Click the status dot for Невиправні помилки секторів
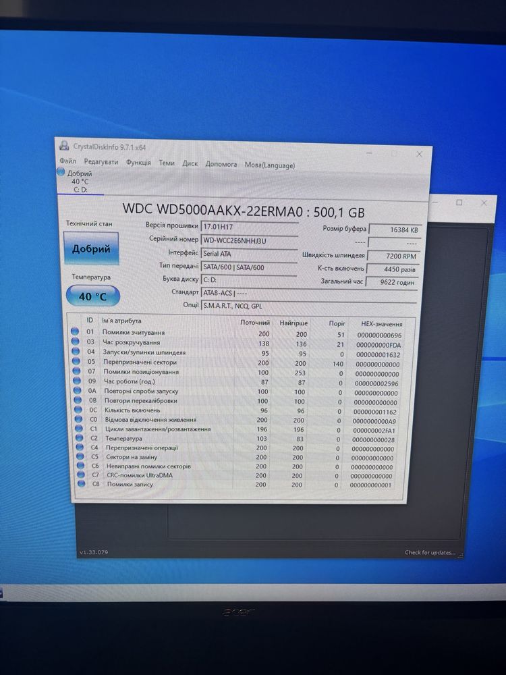The height and width of the screenshot is (675, 506). [x=81, y=465]
